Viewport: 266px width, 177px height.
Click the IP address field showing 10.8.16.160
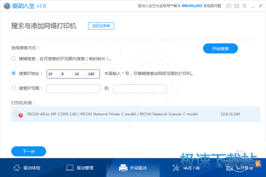[x=73, y=74]
